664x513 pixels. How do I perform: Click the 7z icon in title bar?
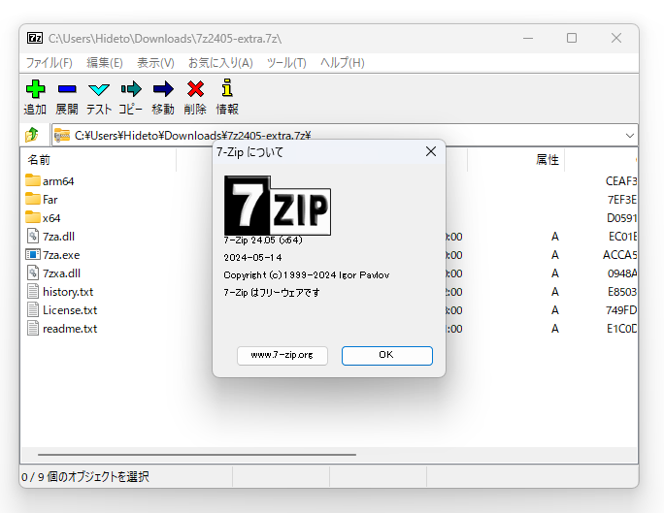35,38
